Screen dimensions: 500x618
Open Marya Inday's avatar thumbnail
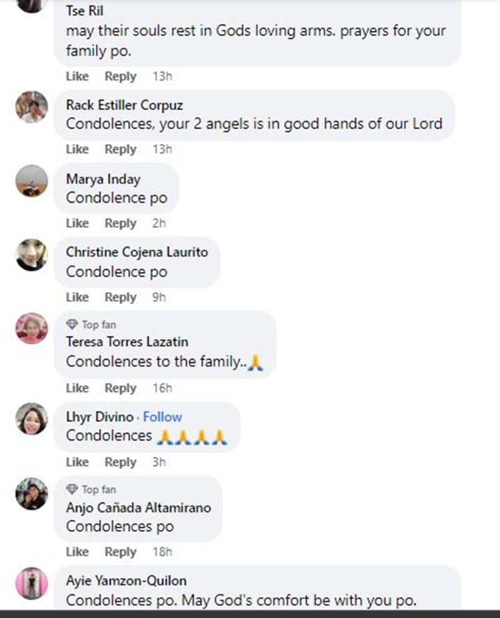pos(32,181)
